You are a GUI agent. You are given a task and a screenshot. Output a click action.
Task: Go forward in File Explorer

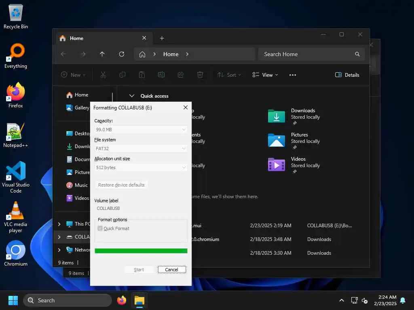pyautogui.click(x=83, y=54)
